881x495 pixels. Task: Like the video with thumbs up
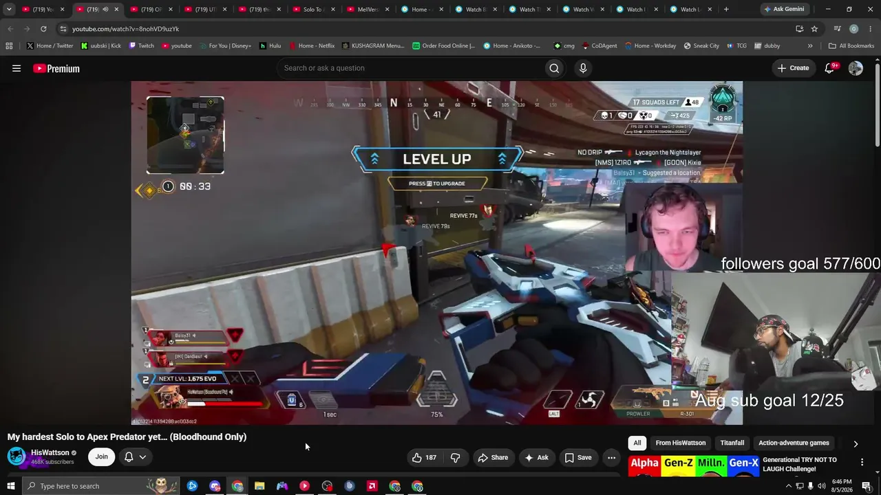(x=424, y=457)
